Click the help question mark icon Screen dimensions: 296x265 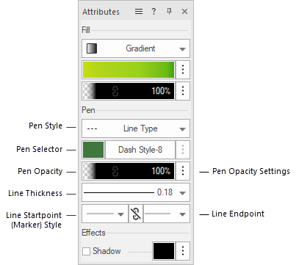pyautogui.click(x=154, y=12)
